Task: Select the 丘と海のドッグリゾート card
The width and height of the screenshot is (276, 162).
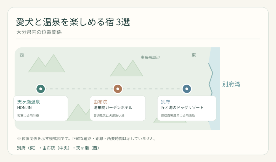Action: (187, 108)
